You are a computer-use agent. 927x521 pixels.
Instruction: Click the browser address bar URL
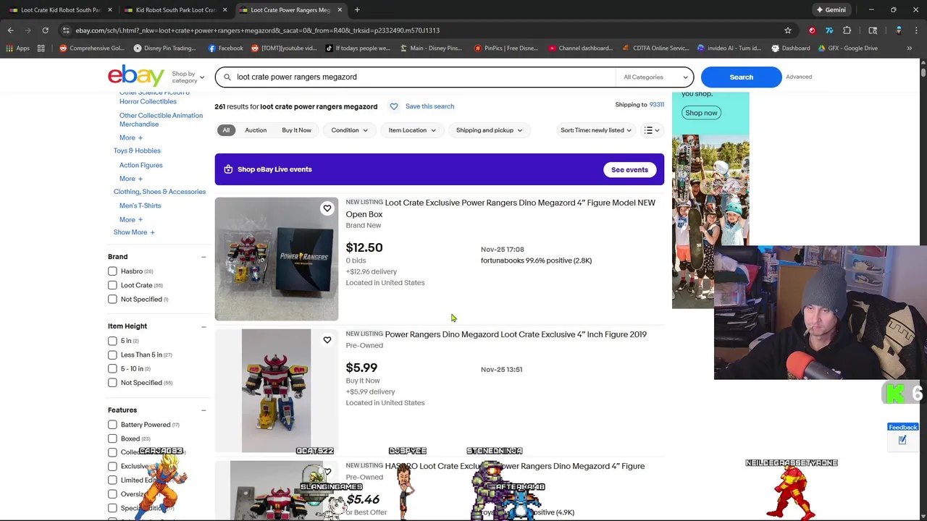click(257, 30)
